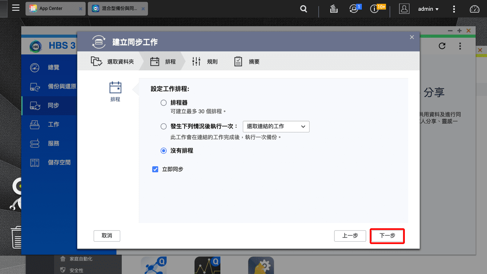Click the 同步 sidebar icon
487x274 pixels.
pyautogui.click(x=34, y=105)
